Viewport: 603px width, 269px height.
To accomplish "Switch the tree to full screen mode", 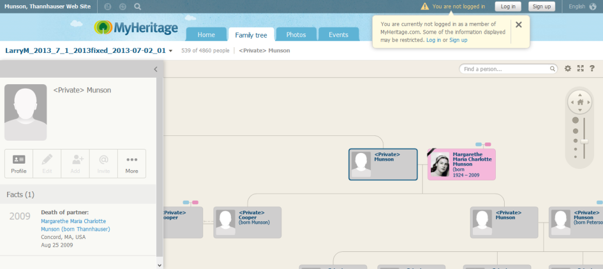I will 580,68.
